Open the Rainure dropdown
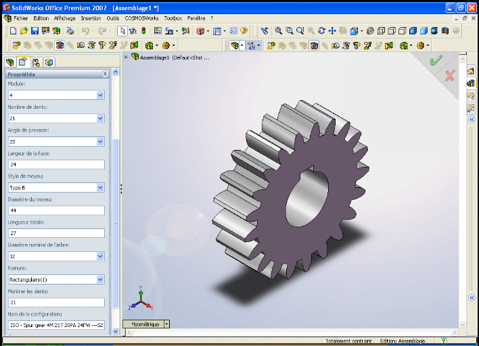 point(100,279)
